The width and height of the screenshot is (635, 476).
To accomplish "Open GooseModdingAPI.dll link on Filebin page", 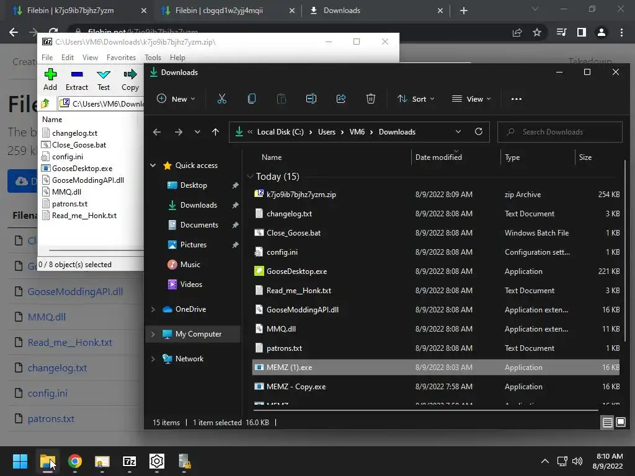I will (x=75, y=291).
